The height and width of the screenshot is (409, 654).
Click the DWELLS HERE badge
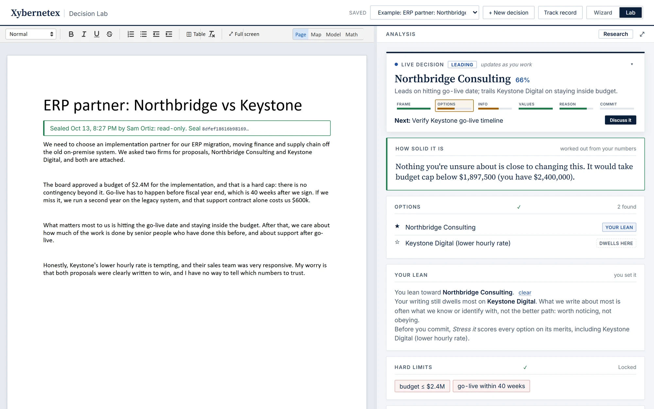pos(616,243)
